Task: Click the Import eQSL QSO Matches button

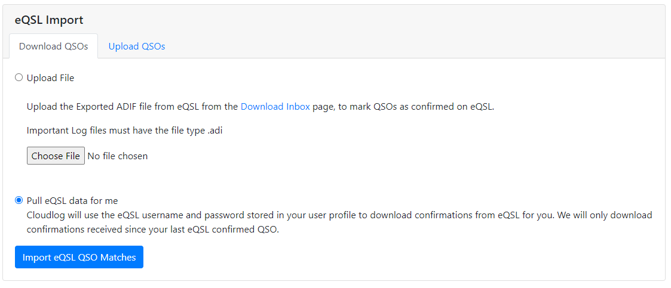Action: [x=79, y=258]
